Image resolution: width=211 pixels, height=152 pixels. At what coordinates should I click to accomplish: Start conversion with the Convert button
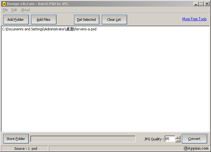(194, 139)
